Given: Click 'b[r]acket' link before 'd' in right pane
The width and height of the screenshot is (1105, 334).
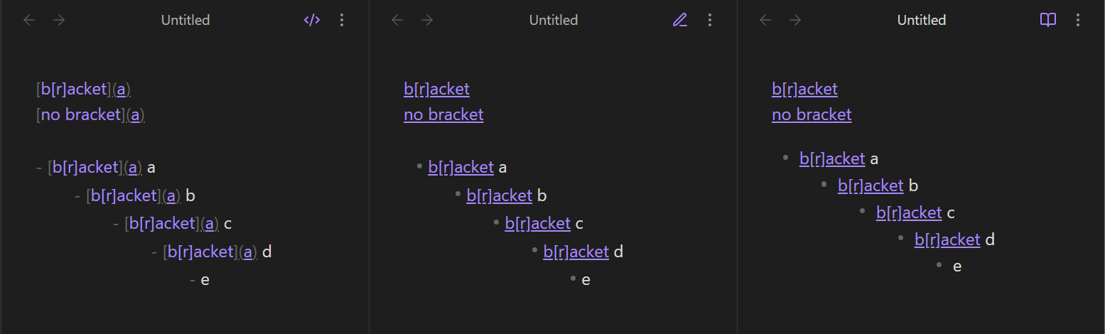Looking at the screenshot, I should point(947,239).
